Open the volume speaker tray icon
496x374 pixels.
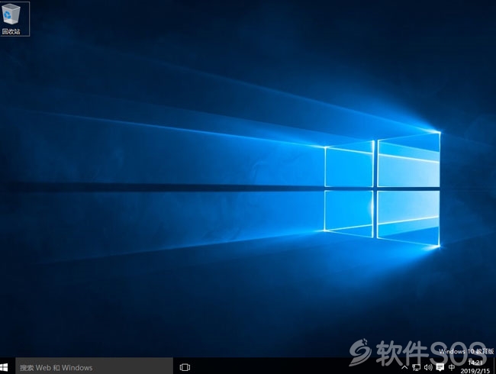[x=428, y=367]
